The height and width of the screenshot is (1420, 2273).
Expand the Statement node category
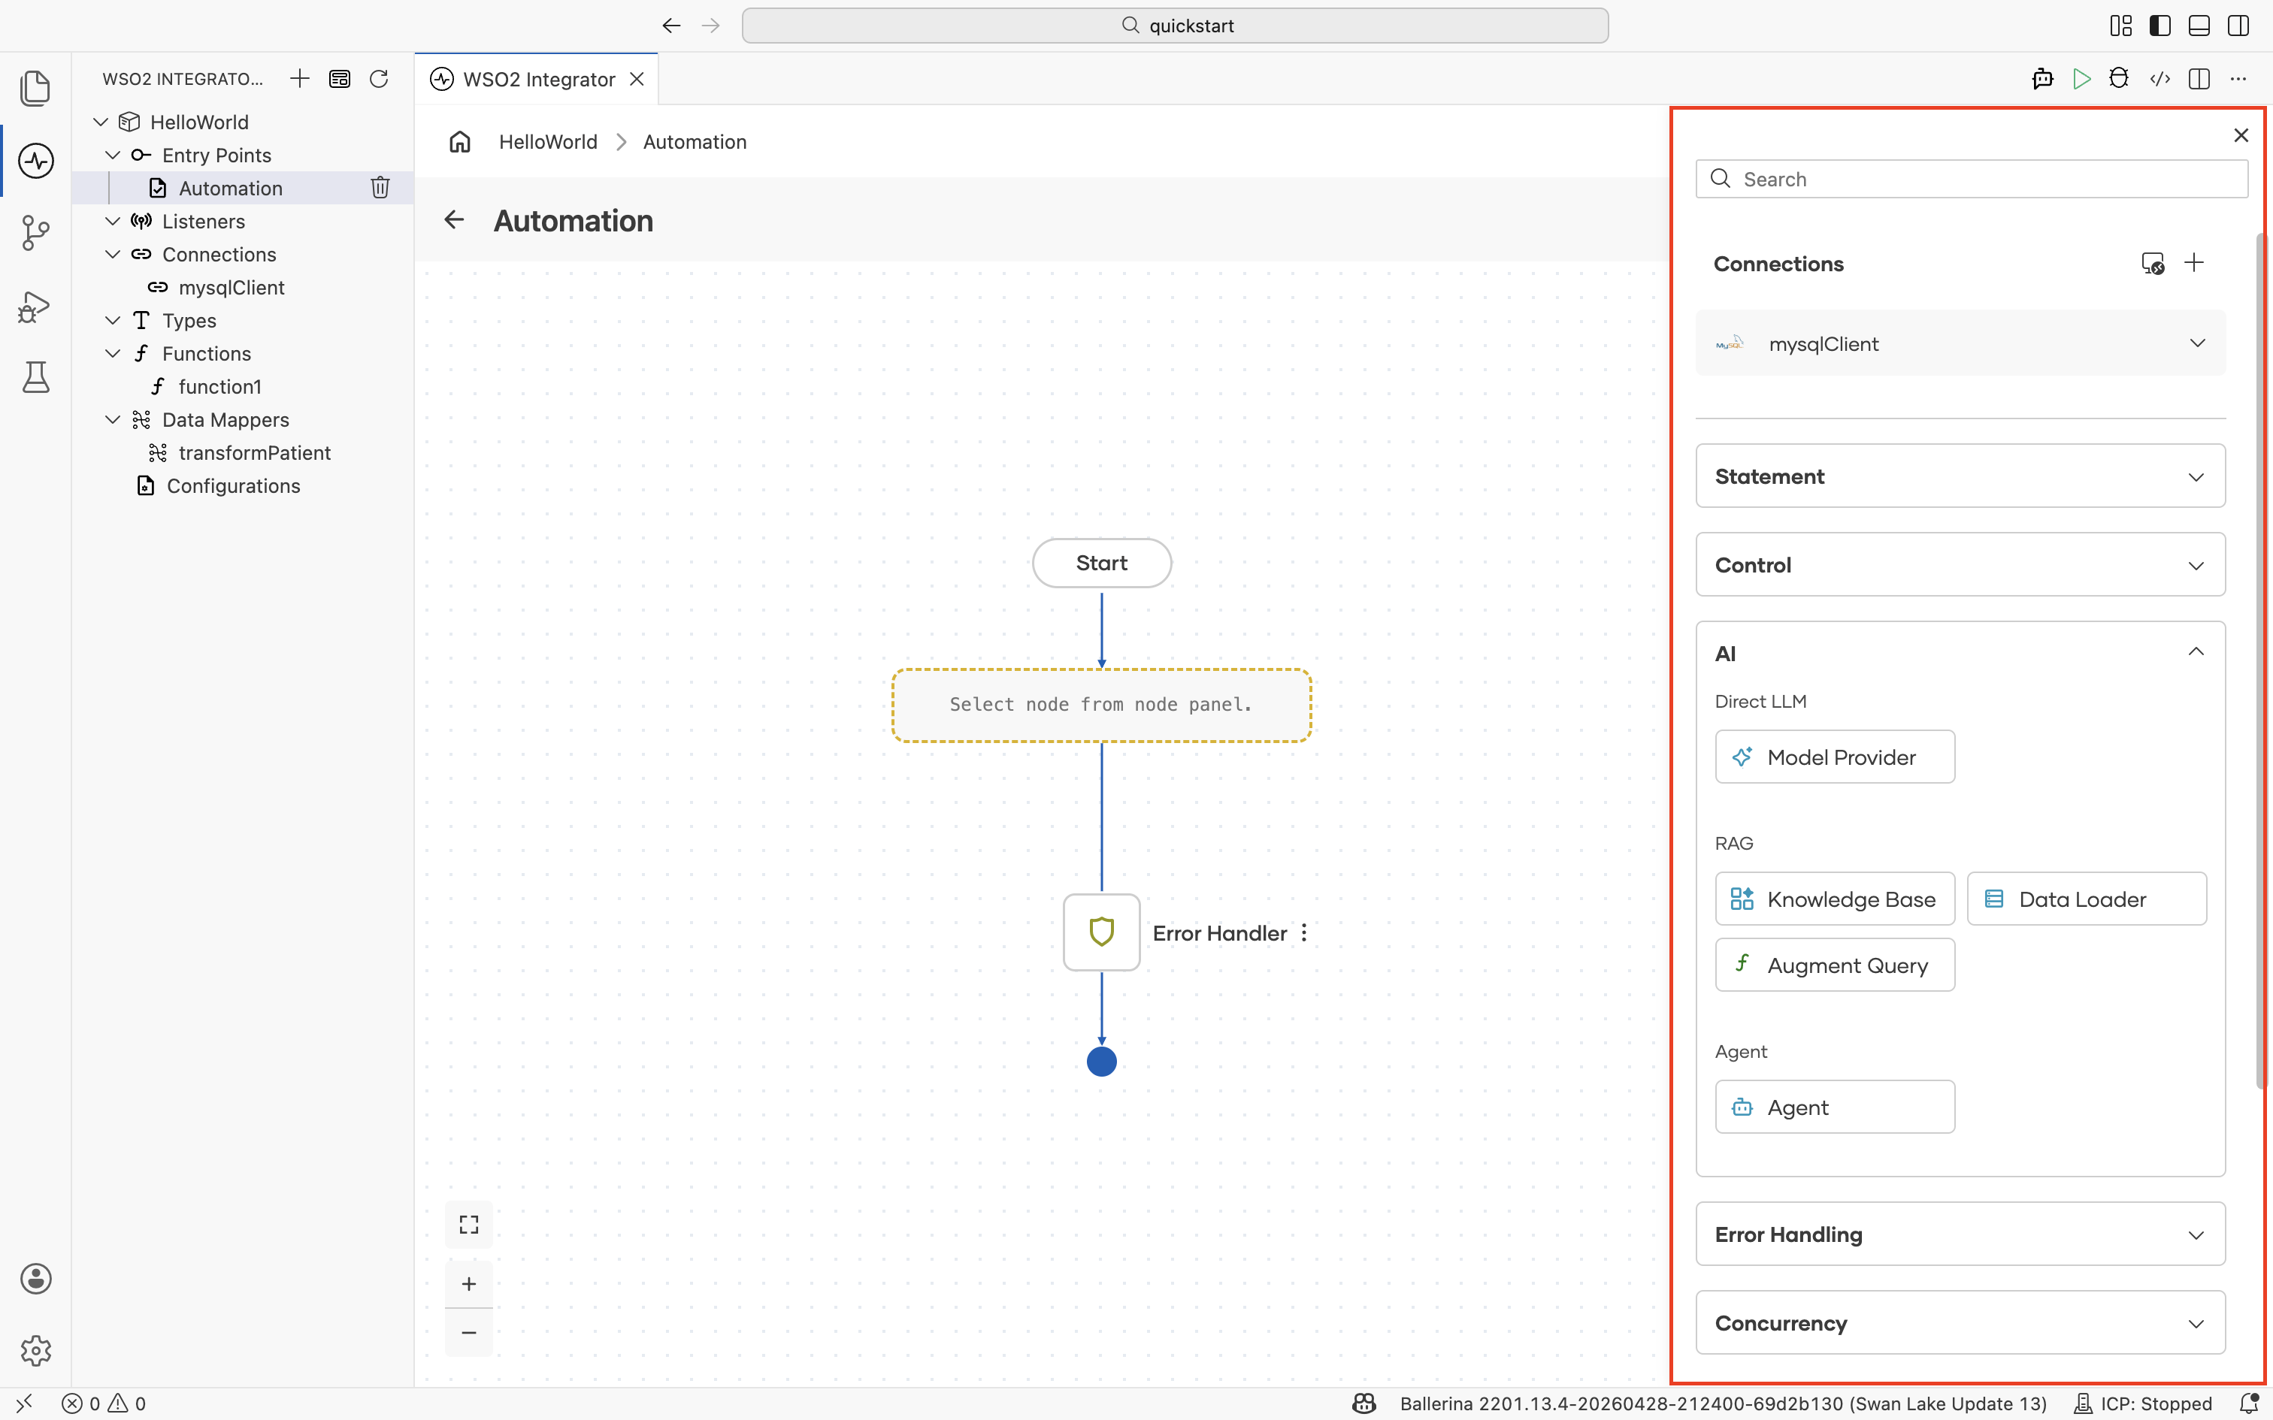click(1960, 476)
